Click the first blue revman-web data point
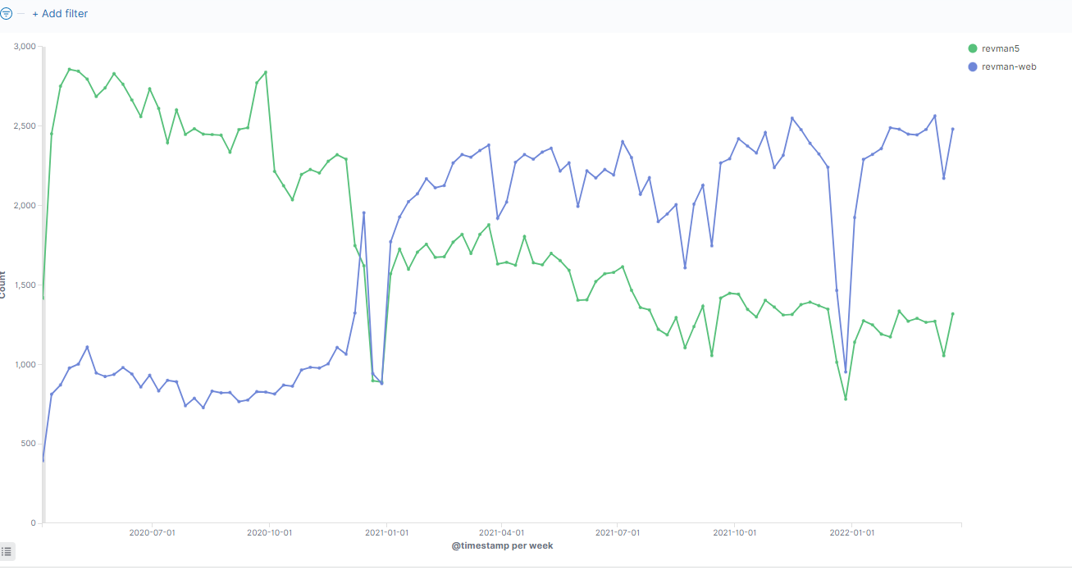 [x=43, y=460]
